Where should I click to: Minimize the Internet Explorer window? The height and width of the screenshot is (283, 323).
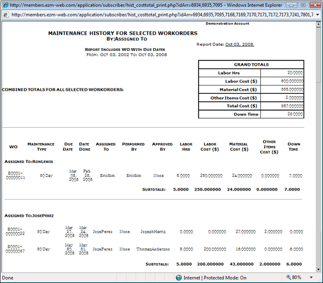(x=292, y=5)
